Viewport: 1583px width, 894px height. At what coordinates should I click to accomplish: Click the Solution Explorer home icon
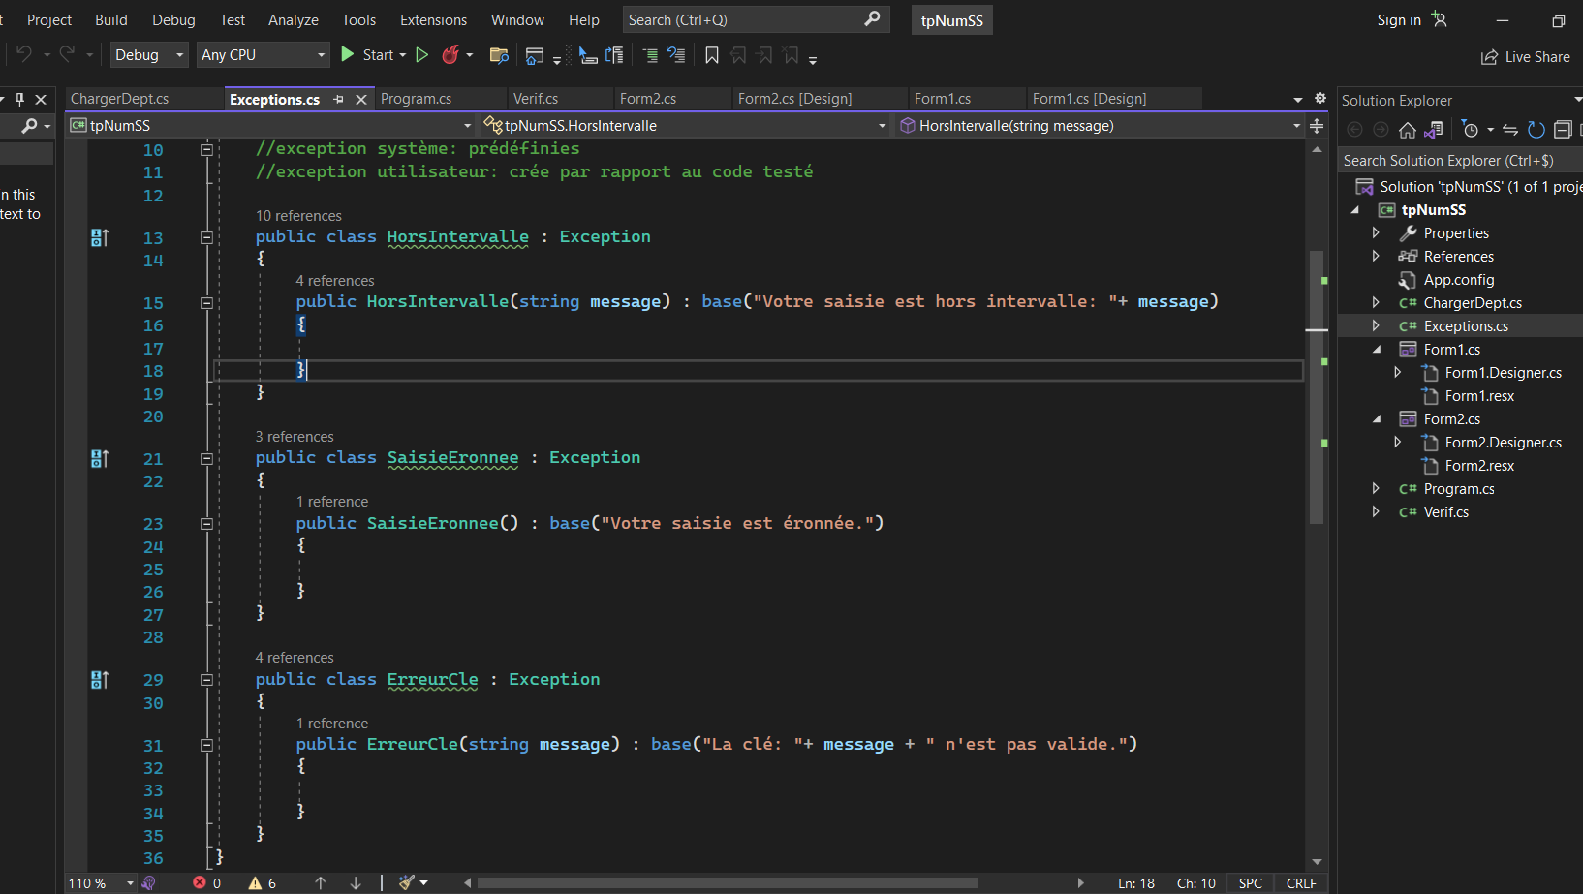(1408, 130)
